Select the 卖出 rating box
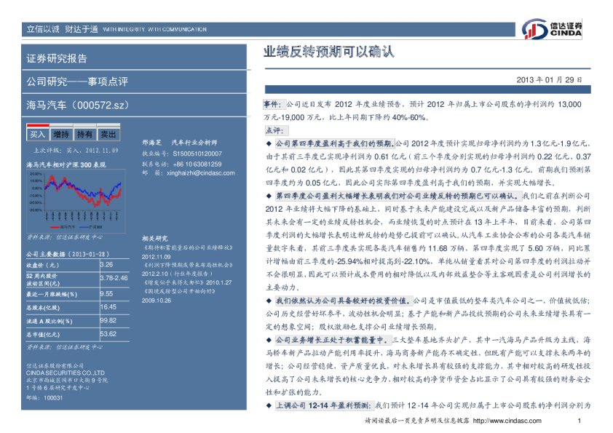 pyautogui.click(x=108, y=135)
